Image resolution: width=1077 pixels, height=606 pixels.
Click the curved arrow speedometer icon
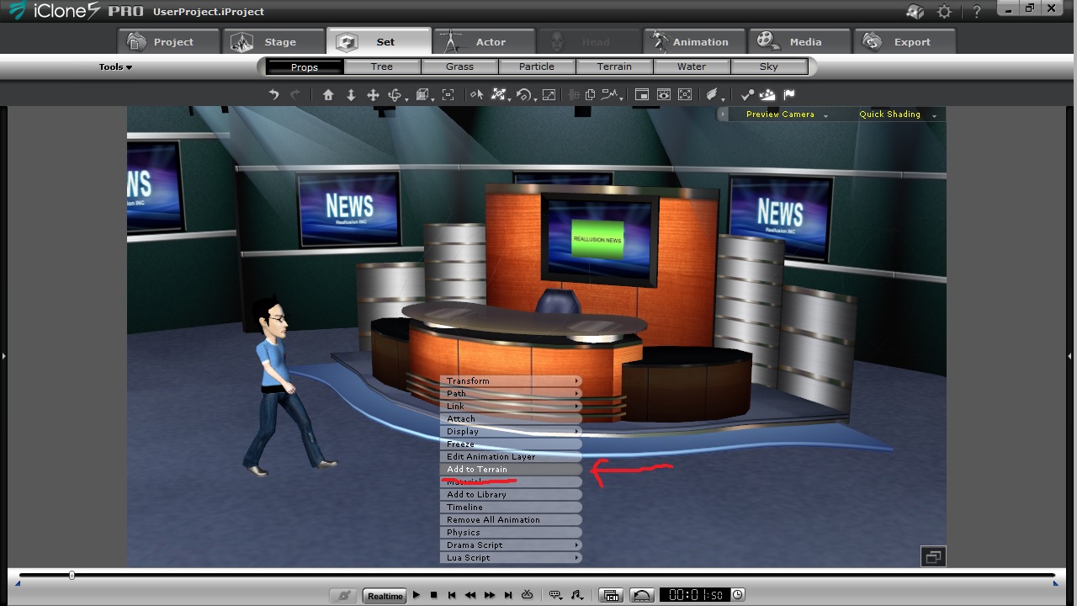click(x=642, y=595)
